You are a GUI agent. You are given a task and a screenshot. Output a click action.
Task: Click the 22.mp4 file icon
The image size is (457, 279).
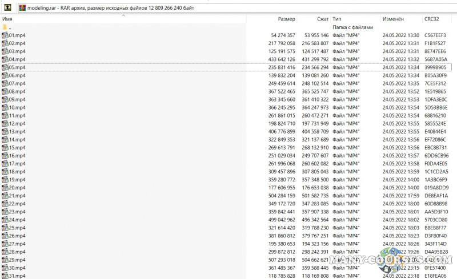point(5,204)
